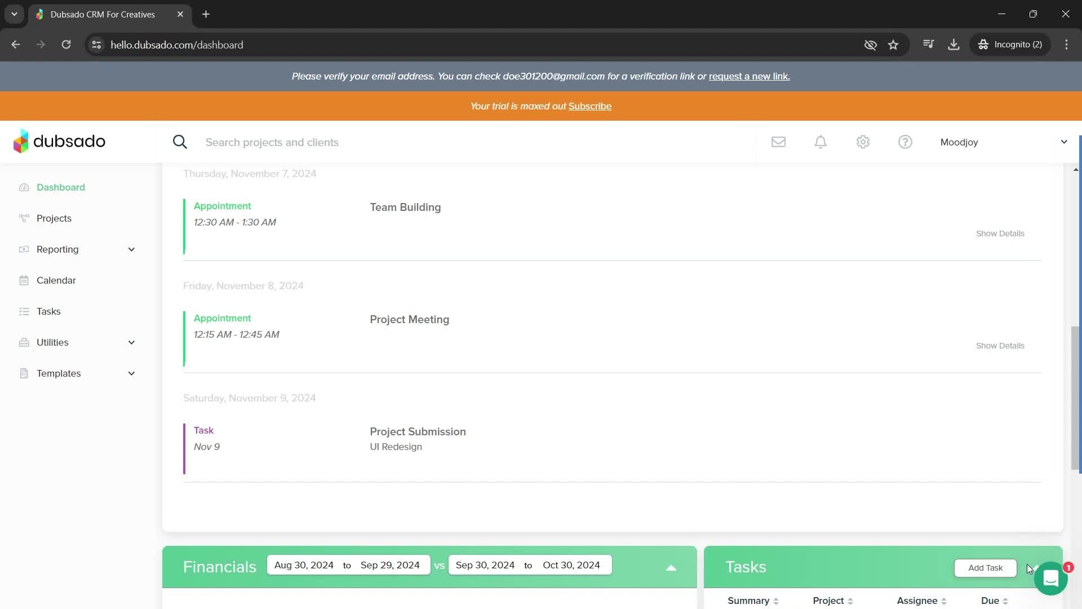Click the Reporting sidebar icon
The height and width of the screenshot is (609, 1082).
pos(24,249)
